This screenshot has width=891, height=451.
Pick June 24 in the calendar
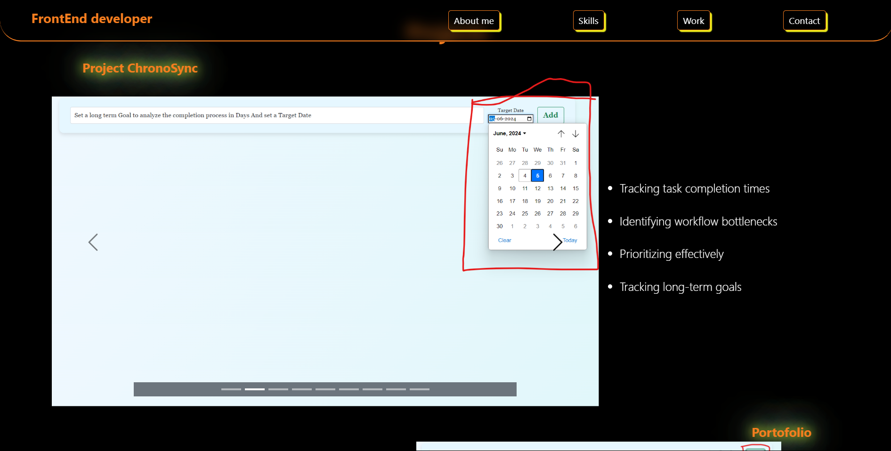[512, 214]
